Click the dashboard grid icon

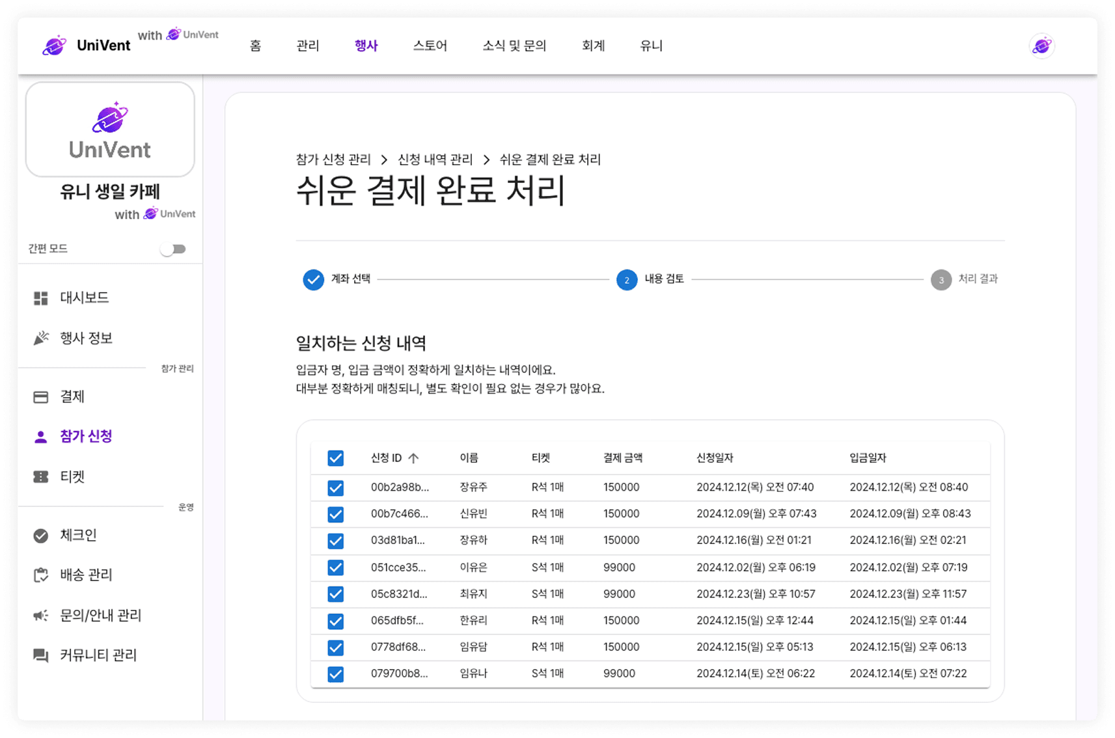point(41,298)
